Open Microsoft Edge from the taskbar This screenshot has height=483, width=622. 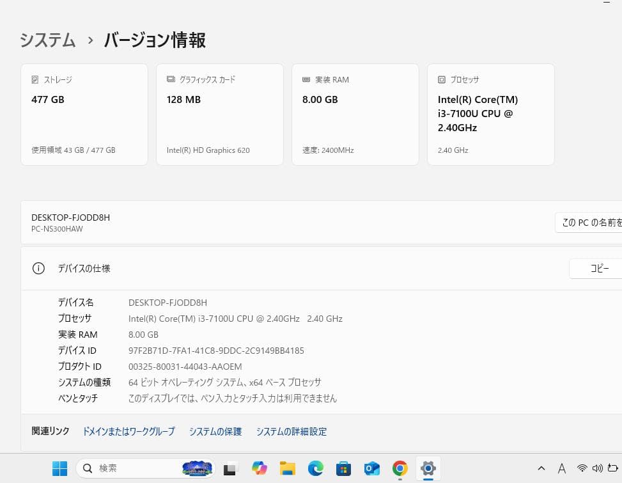click(x=315, y=468)
